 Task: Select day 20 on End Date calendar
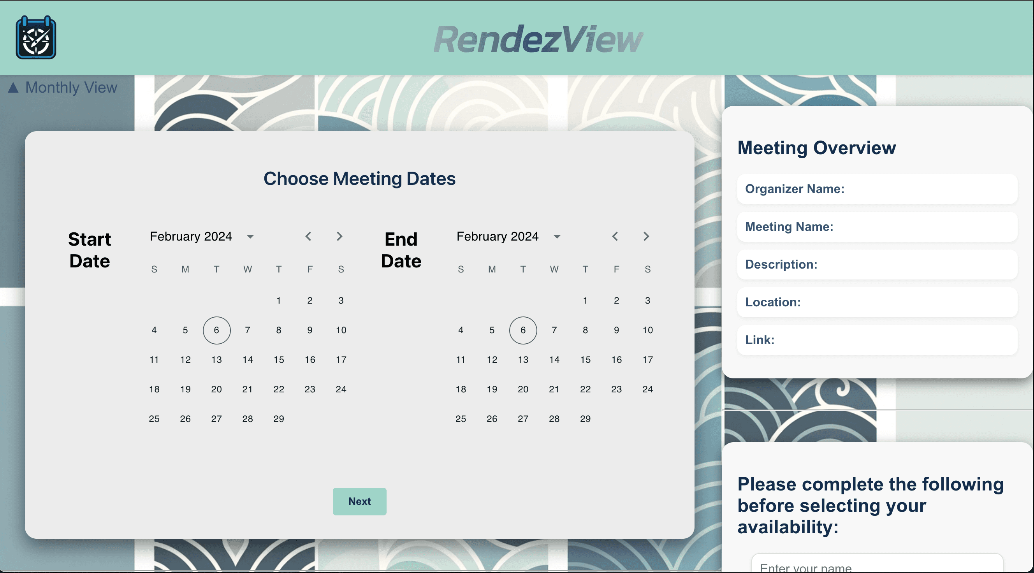tap(522, 389)
